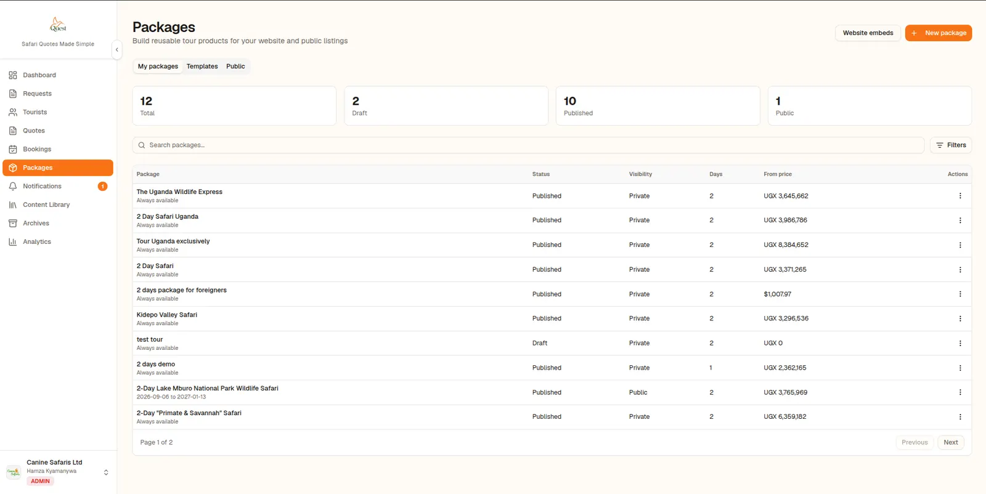The height and width of the screenshot is (494, 986).
Task: Open actions menu for test tour
Action: [x=960, y=343]
